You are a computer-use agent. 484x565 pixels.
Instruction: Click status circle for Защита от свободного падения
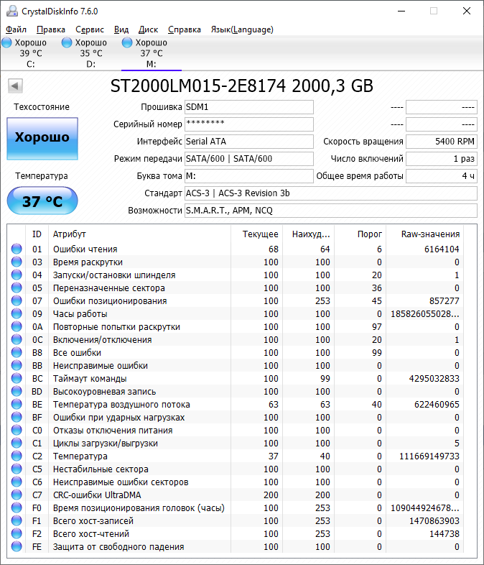click(17, 546)
